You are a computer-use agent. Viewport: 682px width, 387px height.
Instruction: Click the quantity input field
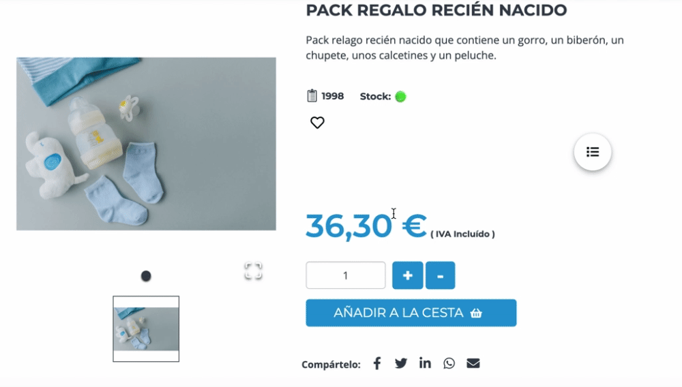click(x=345, y=275)
